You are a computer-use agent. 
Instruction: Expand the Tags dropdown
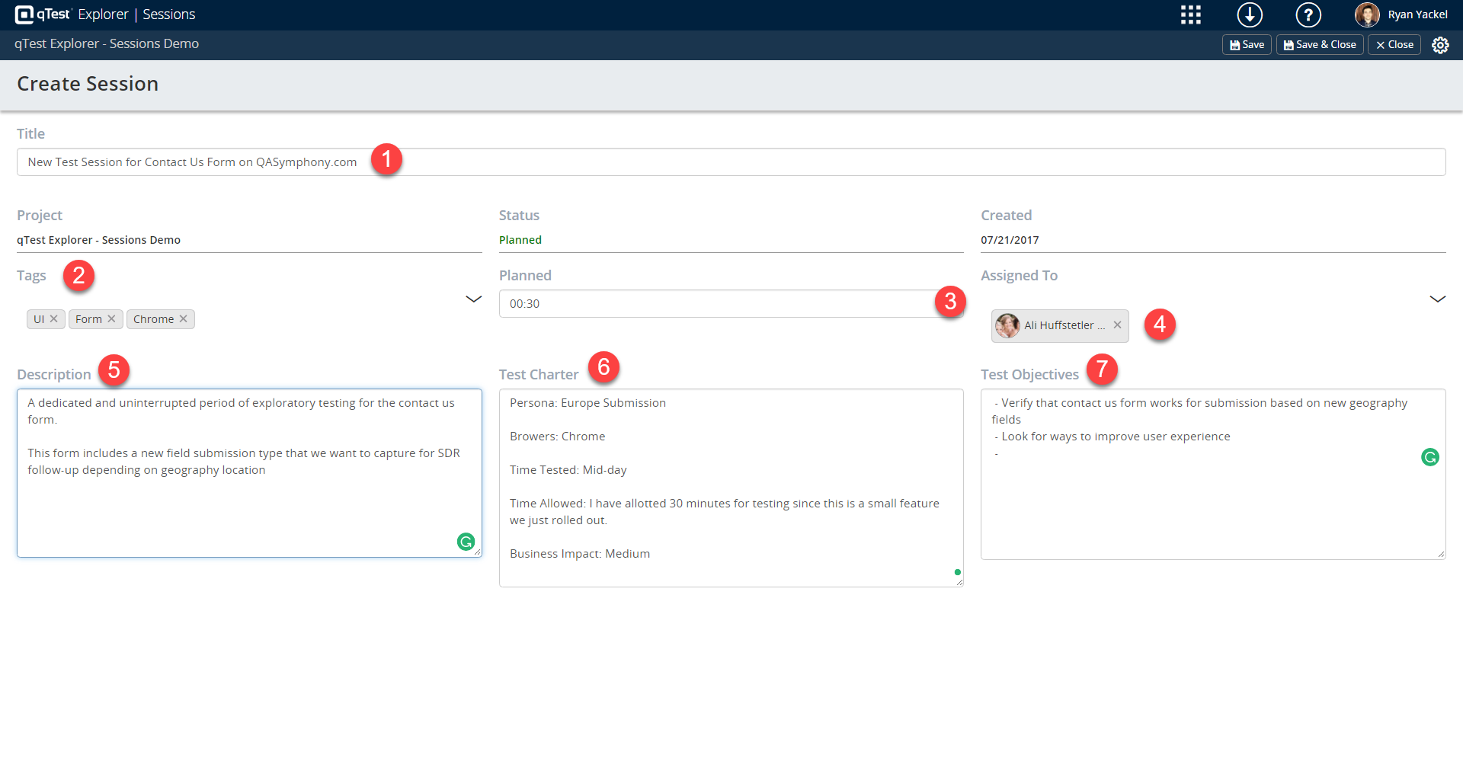pyautogui.click(x=473, y=299)
